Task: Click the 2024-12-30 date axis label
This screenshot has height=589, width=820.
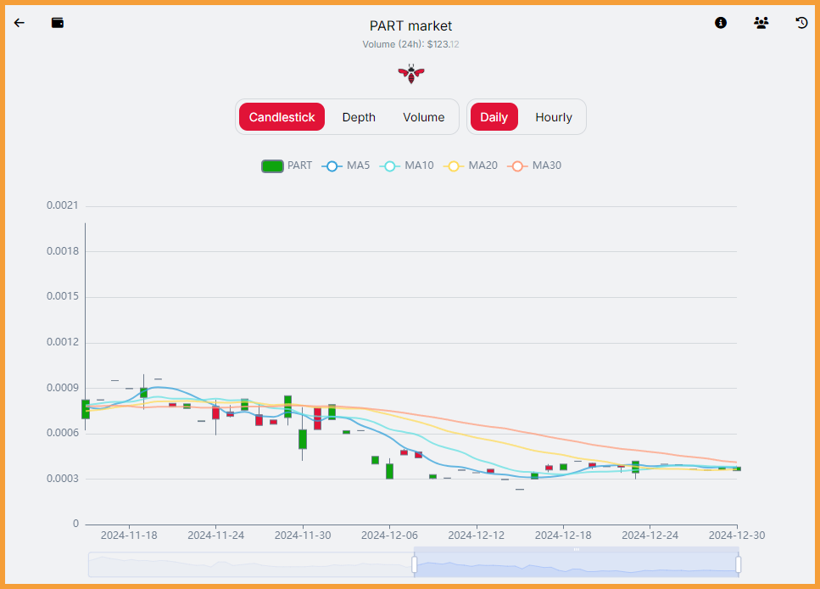Action: (737, 536)
